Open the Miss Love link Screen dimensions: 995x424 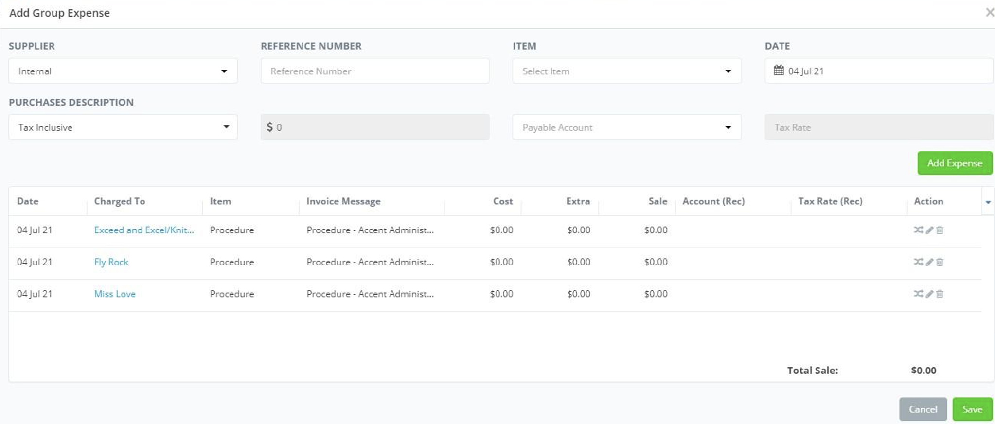pos(115,294)
